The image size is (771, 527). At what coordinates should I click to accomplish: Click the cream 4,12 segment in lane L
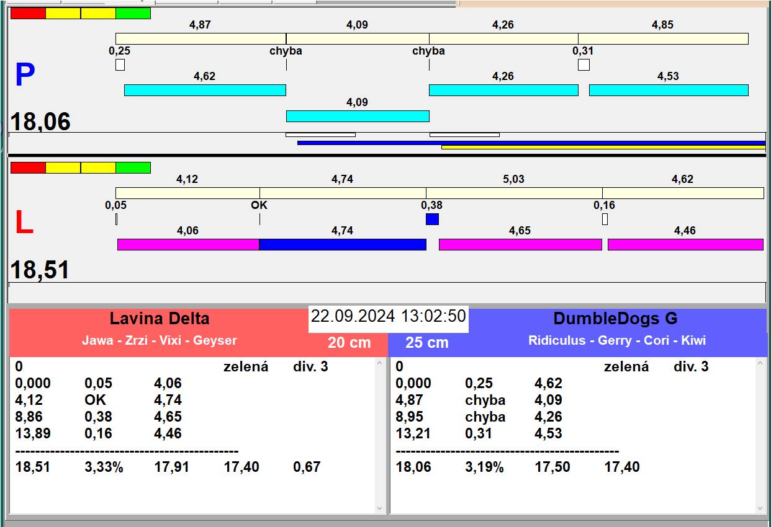[x=187, y=193]
